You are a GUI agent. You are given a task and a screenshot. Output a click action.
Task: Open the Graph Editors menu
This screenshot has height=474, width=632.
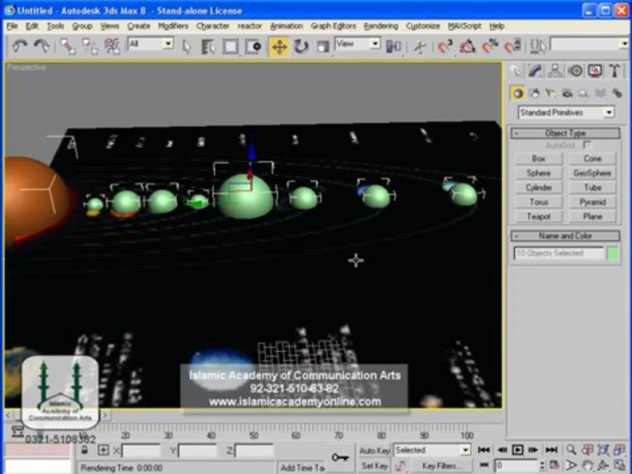[333, 26]
